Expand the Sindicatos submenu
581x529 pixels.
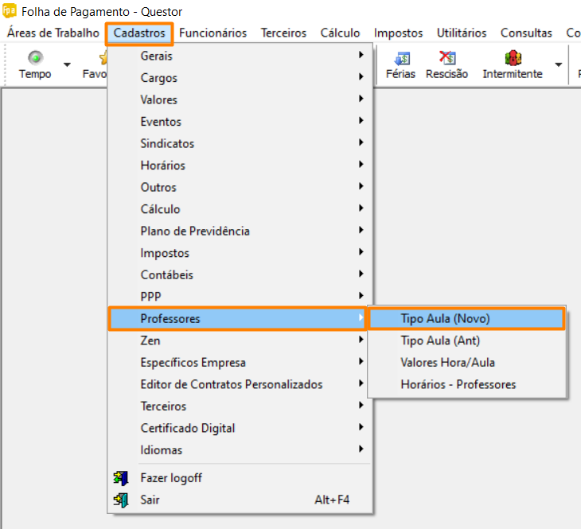click(x=167, y=143)
